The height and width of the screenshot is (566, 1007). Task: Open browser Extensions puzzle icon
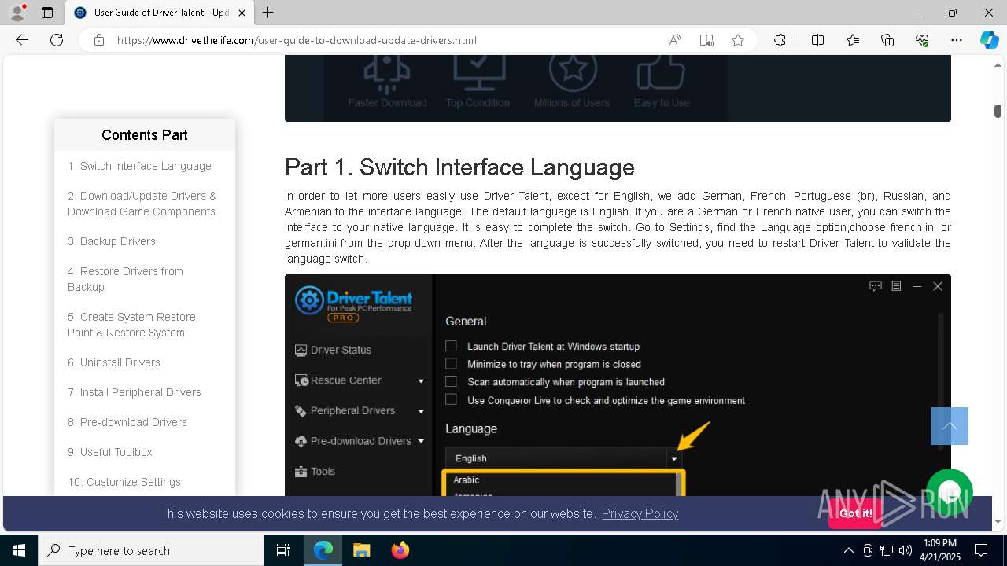point(780,40)
